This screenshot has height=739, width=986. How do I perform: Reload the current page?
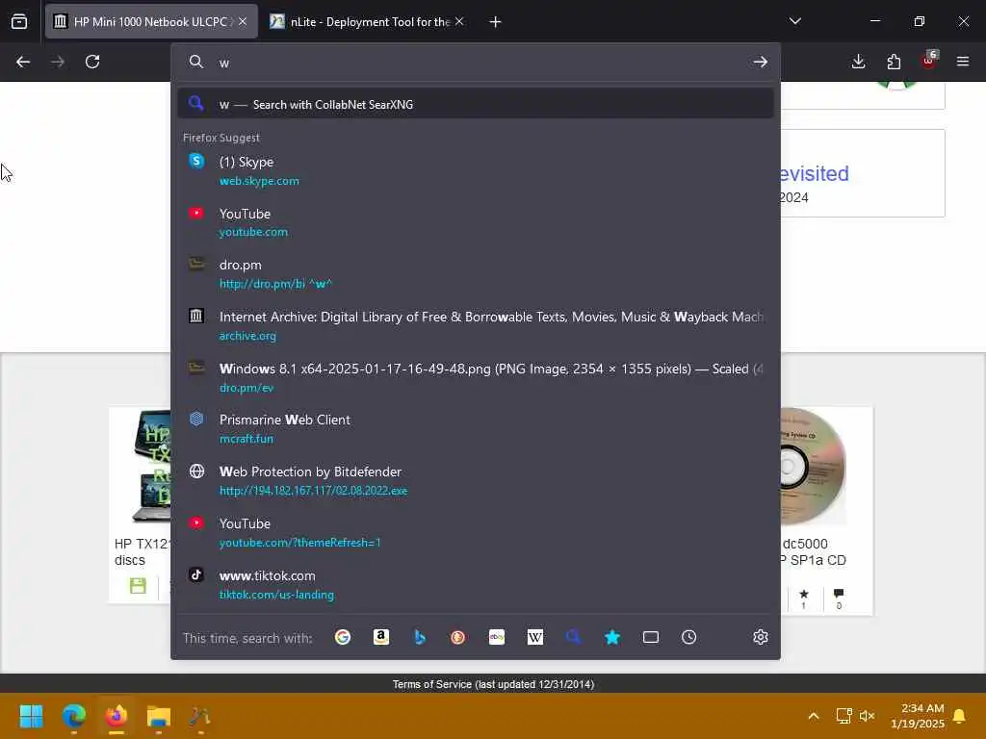click(92, 62)
